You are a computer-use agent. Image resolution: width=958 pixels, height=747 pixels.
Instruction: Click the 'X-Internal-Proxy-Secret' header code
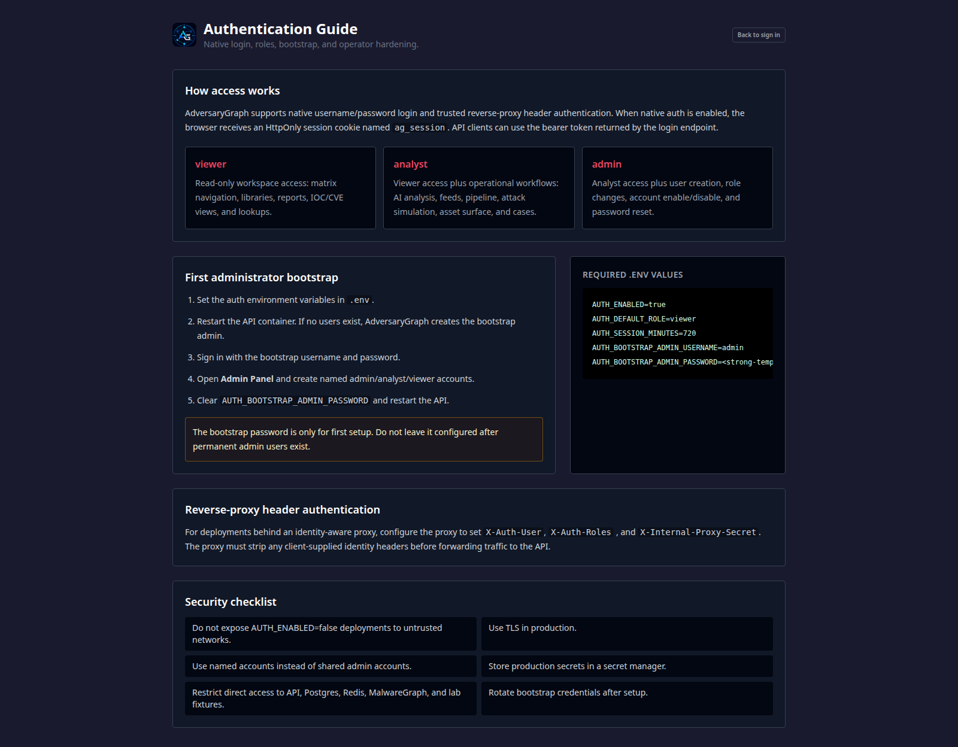click(x=698, y=532)
